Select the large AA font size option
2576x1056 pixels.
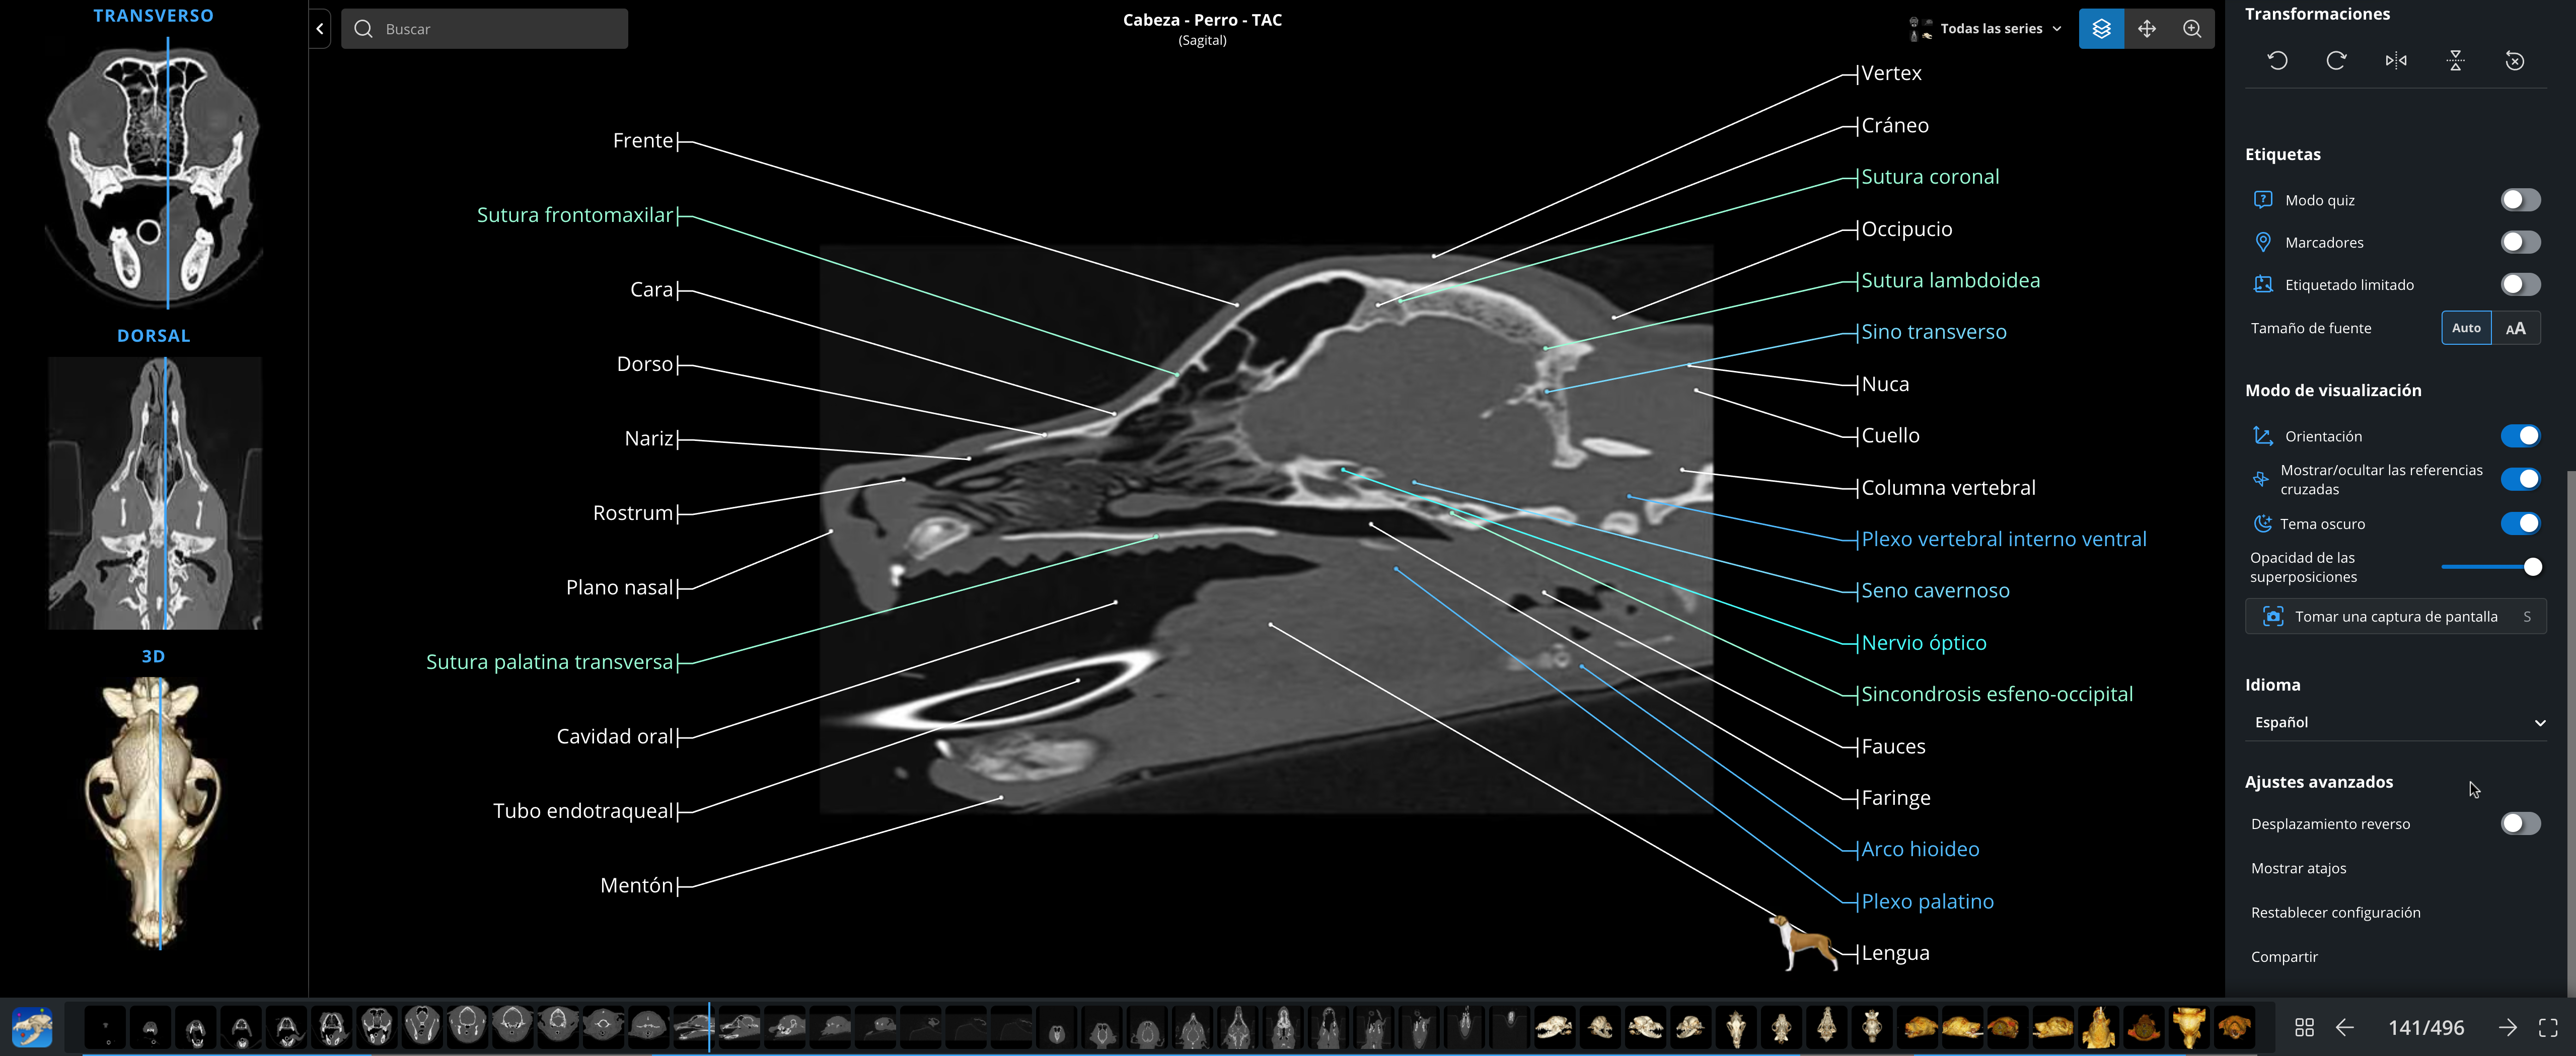pyautogui.click(x=2515, y=328)
